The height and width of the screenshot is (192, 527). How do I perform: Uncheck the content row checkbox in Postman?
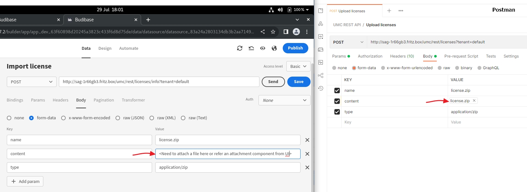(337, 101)
